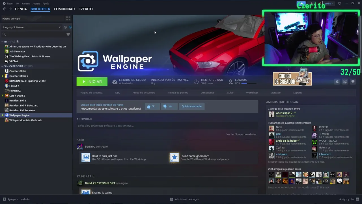Select DRAGON BALL: Sparking! ZERO
The height and width of the screenshot is (204, 362).
(27, 81)
